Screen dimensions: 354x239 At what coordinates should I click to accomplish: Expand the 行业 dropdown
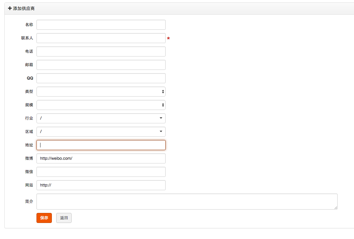pyautogui.click(x=101, y=118)
